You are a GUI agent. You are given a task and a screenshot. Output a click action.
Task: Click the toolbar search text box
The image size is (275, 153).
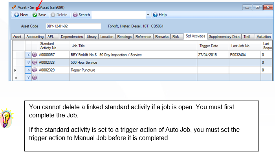click(x=119, y=15)
